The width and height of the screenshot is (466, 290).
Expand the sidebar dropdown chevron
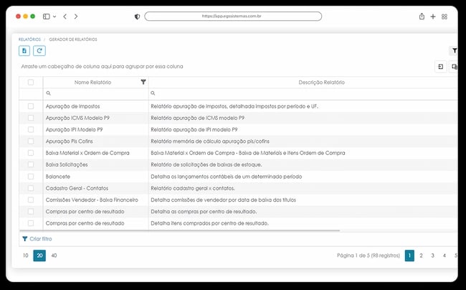coord(54,17)
